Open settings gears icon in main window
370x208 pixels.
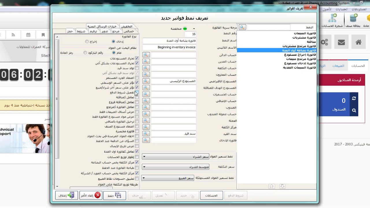324,42
